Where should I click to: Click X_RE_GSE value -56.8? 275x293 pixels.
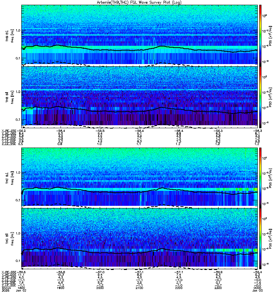click(60, 272)
